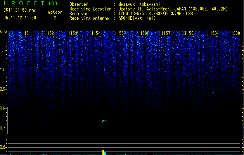Click the 1157 time marker
Image resolution: width=244 pixels, height=155 pixels.
[x=166, y=33]
